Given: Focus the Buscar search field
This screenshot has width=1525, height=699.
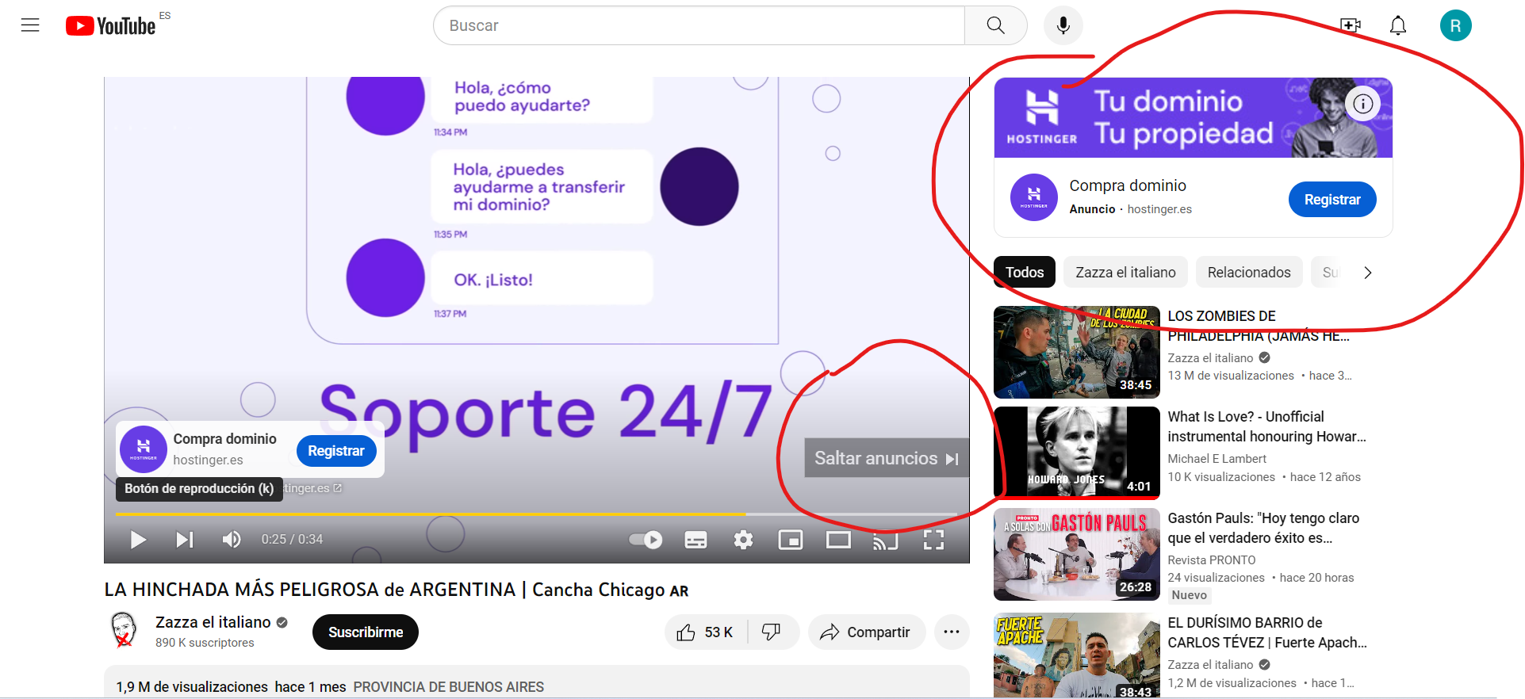Looking at the screenshot, I should pyautogui.click(x=699, y=25).
